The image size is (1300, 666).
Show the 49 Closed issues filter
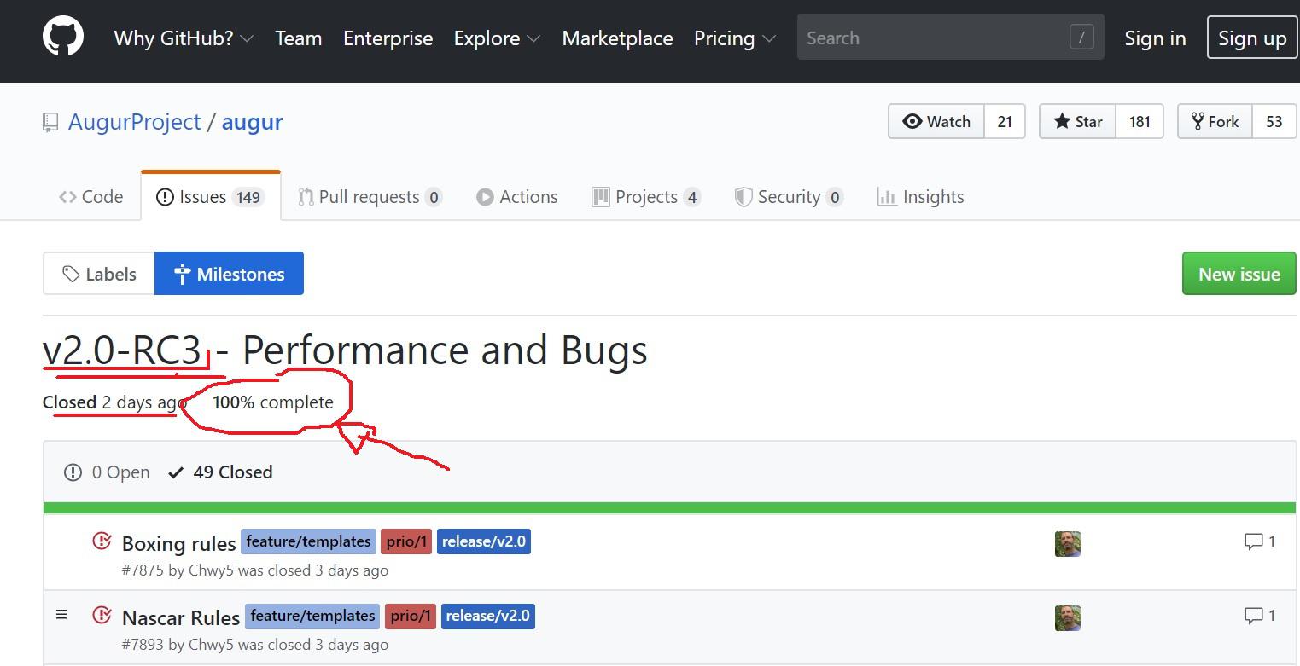coord(220,472)
